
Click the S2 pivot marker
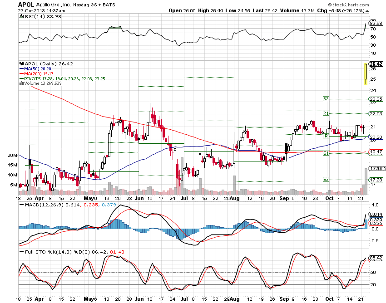tap(326, 180)
